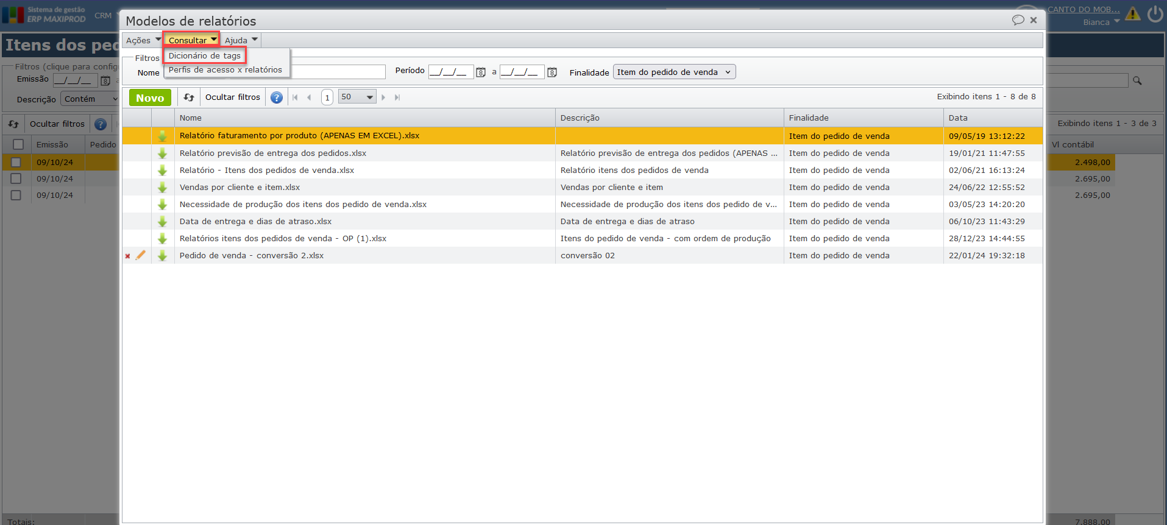The width and height of the screenshot is (1167, 525).
Task: Sort by the Descrição column header
Action: pyautogui.click(x=670, y=118)
